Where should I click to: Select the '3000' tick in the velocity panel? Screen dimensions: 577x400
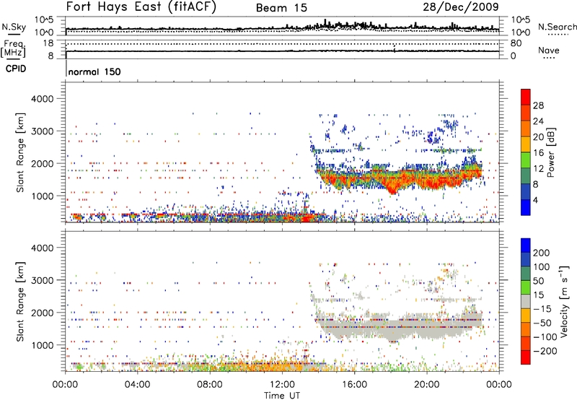click(42, 280)
